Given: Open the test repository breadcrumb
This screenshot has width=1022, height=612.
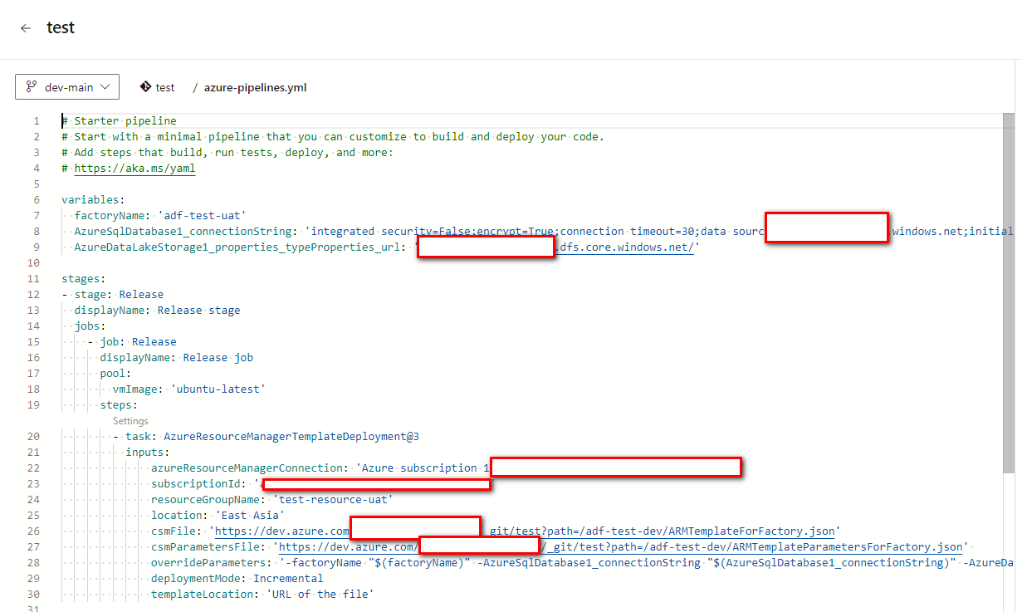Looking at the screenshot, I should [x=165, y=87].
